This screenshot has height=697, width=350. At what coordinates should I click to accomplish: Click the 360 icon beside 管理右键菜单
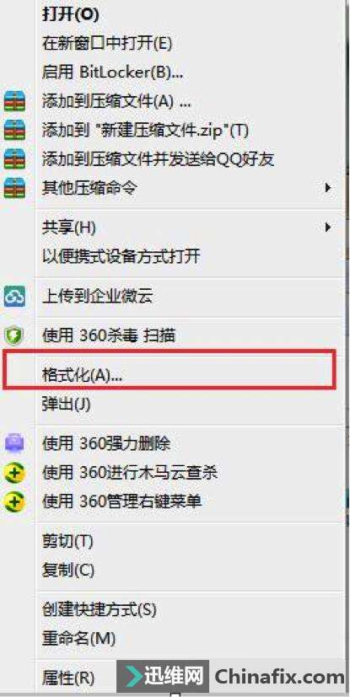click(x=14, y=501)
